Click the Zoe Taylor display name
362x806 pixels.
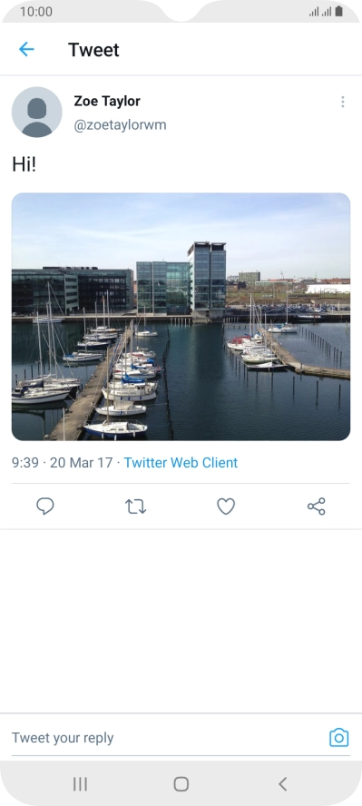[107, 102]
